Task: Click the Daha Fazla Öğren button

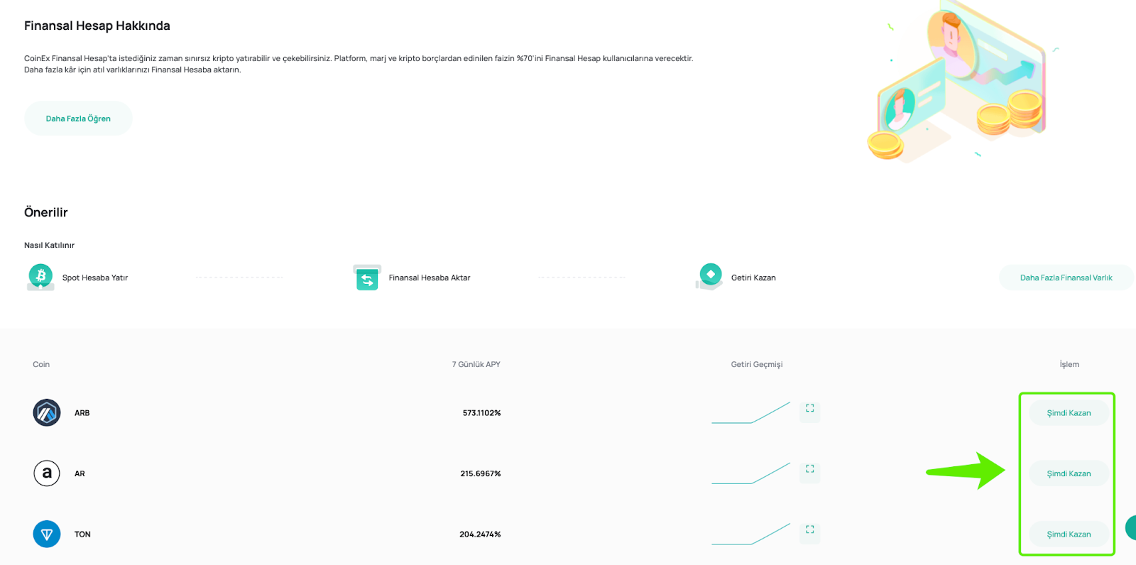Action: pyautogui.click(x=78, y=119)
